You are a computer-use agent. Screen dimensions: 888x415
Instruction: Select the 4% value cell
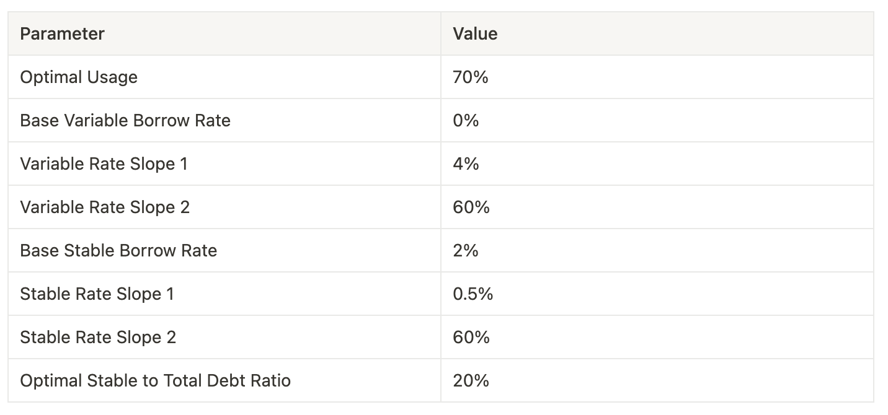(x=657, y=164)
